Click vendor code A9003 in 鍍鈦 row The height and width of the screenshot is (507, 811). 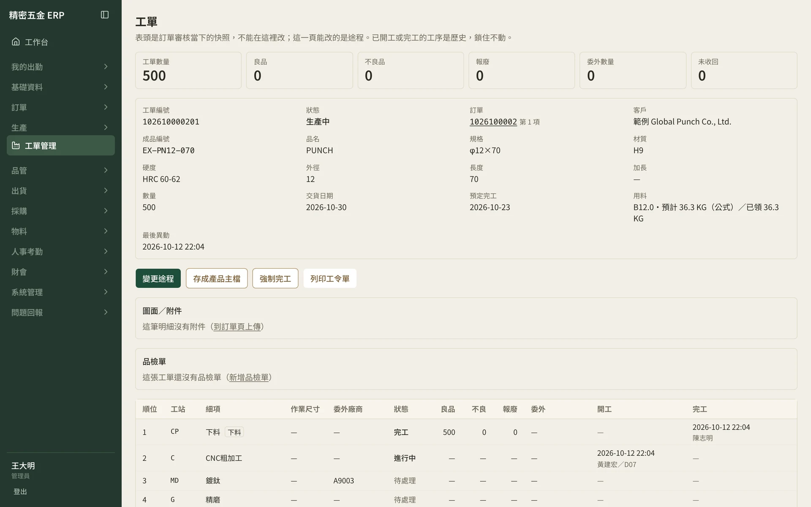click(x=343, y=481)
